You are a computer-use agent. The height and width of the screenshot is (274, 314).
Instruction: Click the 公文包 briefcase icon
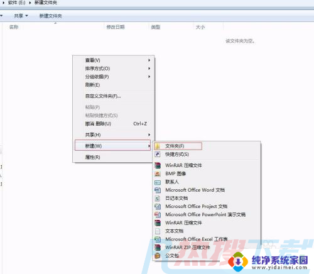158,256
